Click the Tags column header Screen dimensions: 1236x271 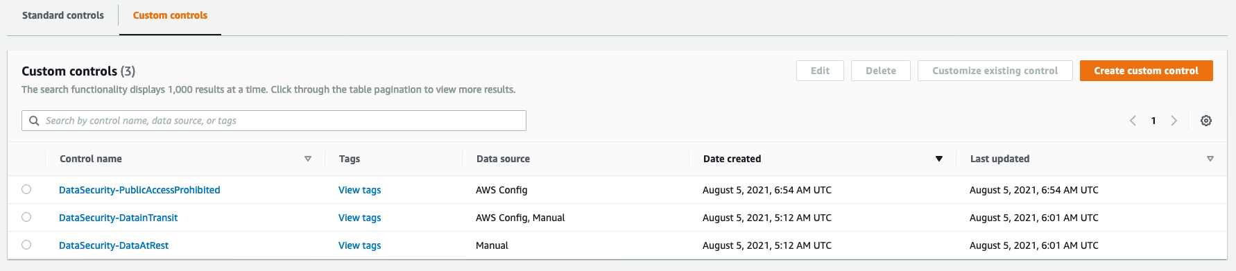pyautogui.click(x=350, y=159)
